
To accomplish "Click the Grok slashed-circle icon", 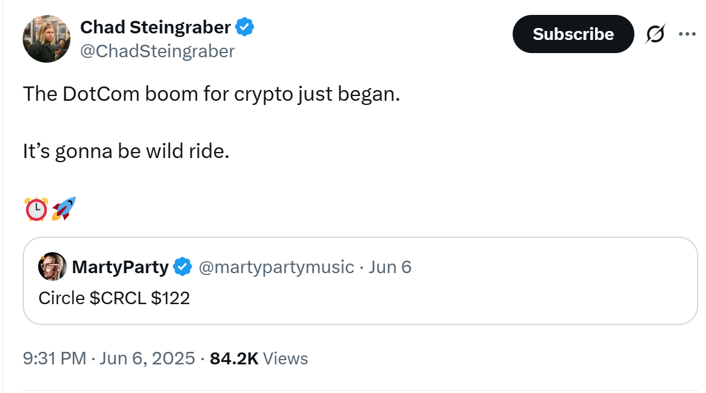I will [x=655, y=35].
